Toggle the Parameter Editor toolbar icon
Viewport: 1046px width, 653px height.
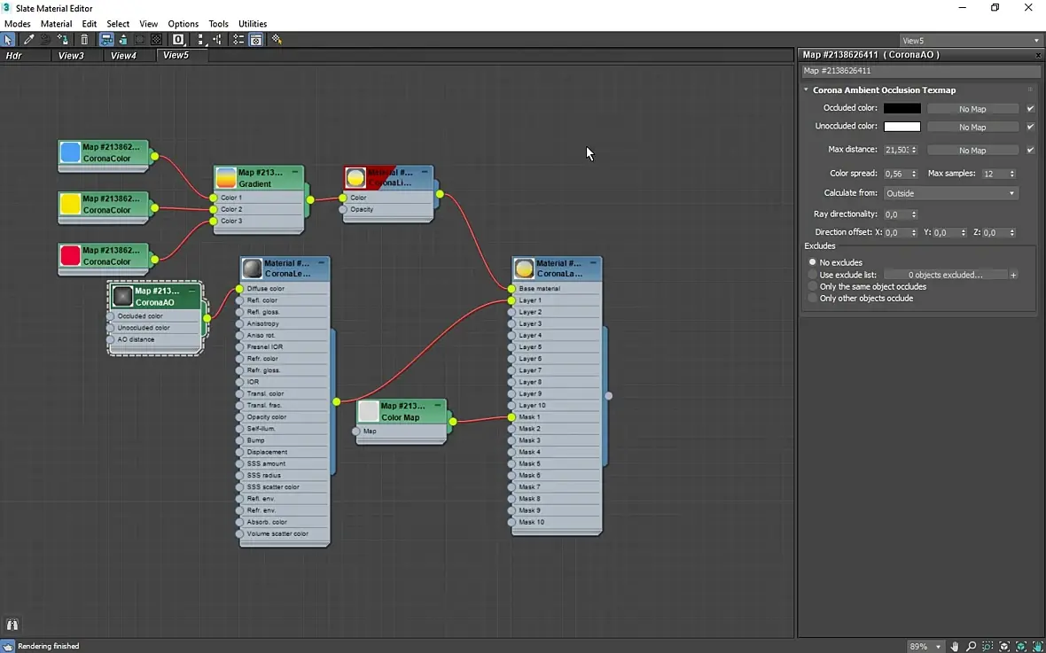256,40
